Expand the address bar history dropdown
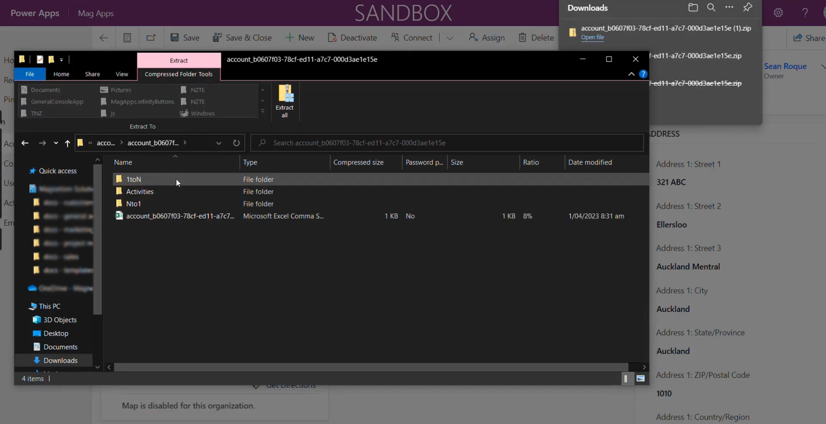 pyautogui.click(x=219, y=143)
